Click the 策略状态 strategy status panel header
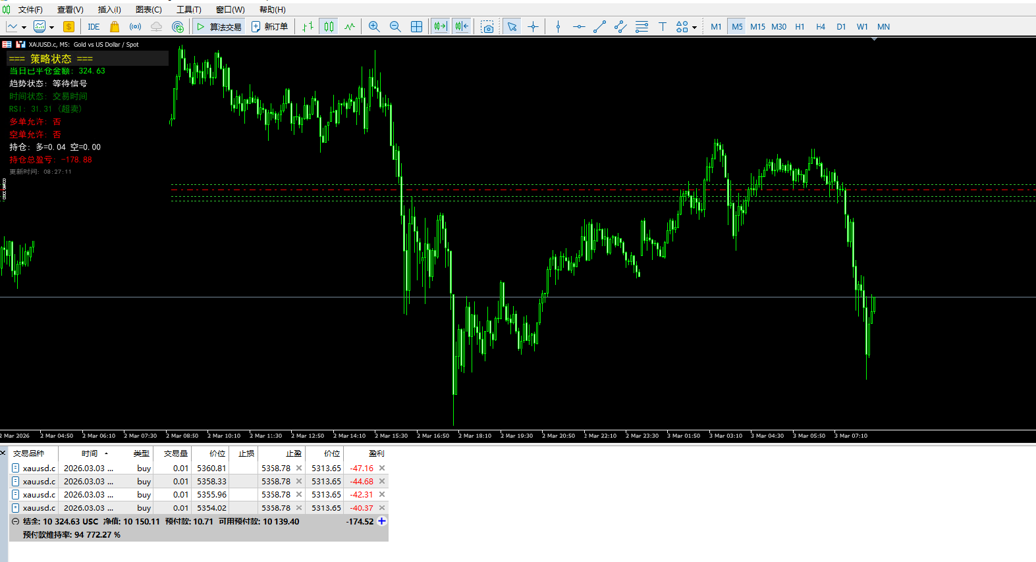The image size is (1036, 562). (x=88, y=59)
